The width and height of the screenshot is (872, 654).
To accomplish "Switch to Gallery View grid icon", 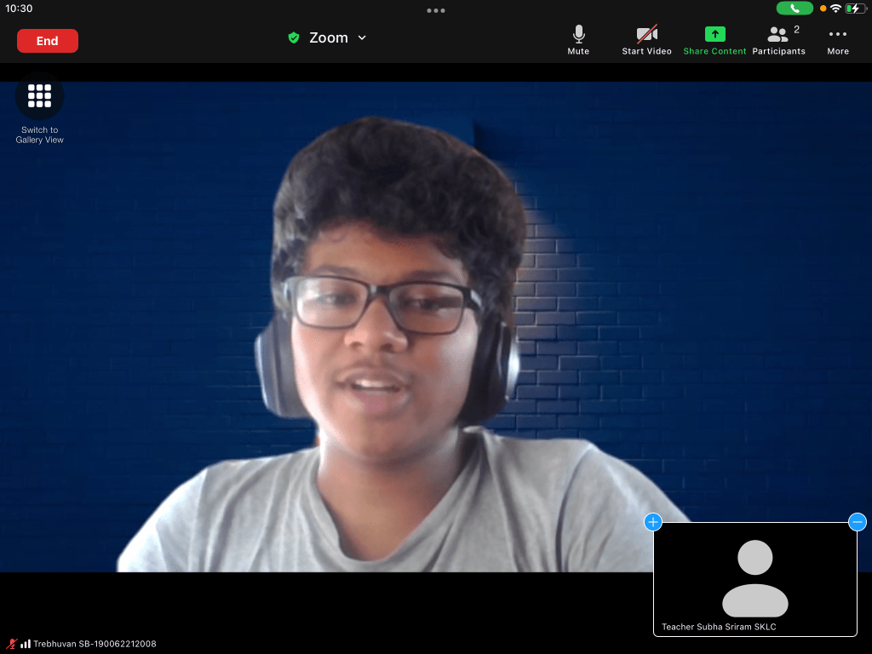I will (39, 96).
